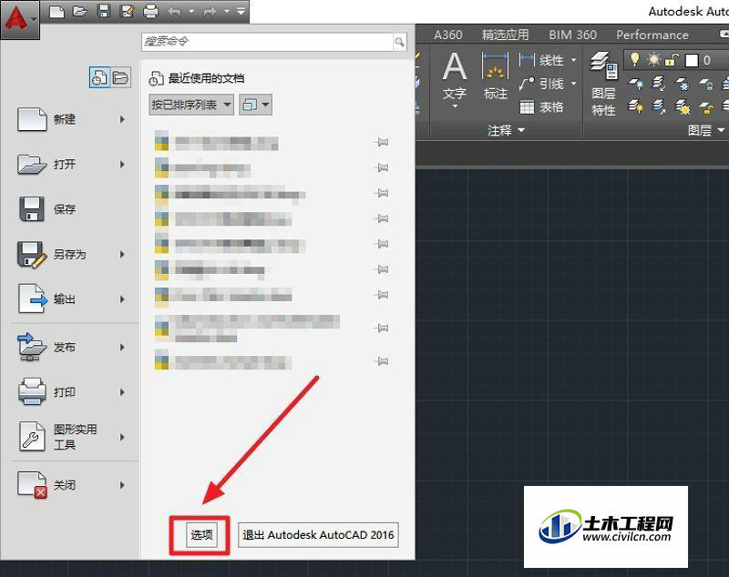Click the quick access Plot printer icon
Viewport: 729px width, 577px height.
point(150,11)
